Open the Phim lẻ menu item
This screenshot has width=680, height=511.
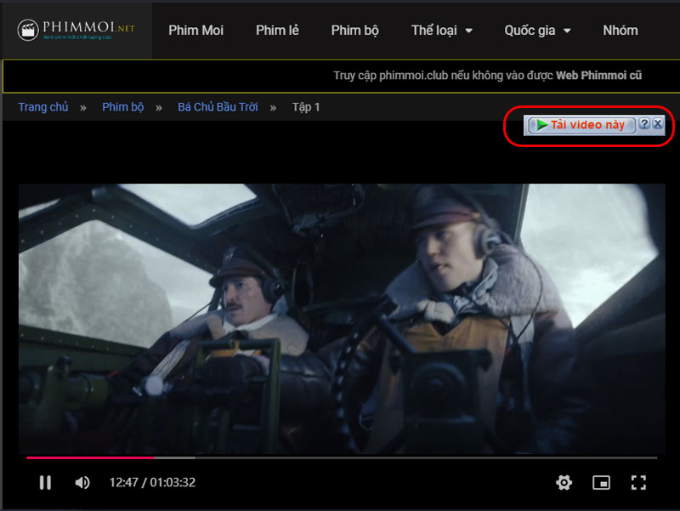tap(277, 31)
